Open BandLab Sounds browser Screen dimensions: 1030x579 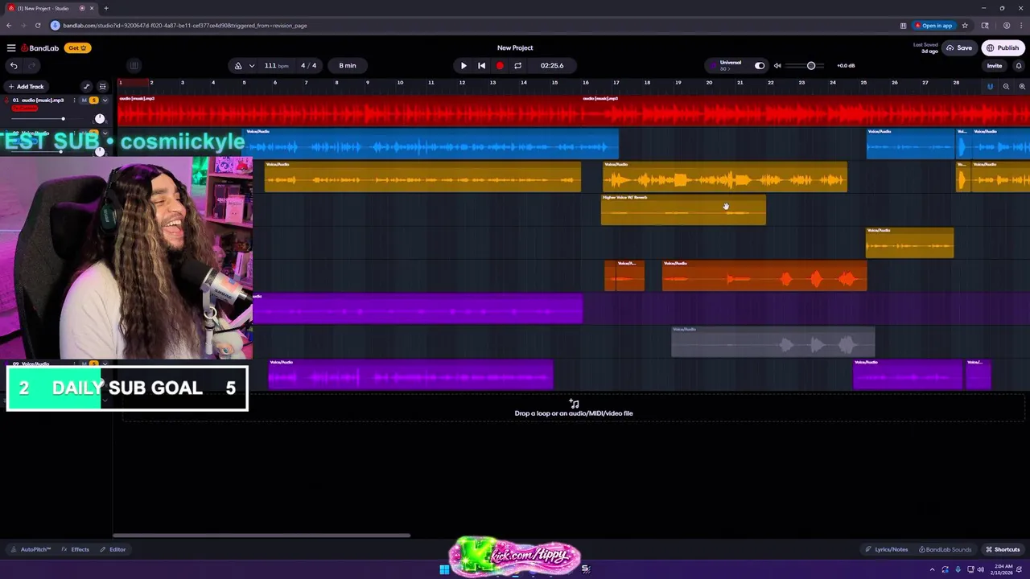[x=945, y=549]
